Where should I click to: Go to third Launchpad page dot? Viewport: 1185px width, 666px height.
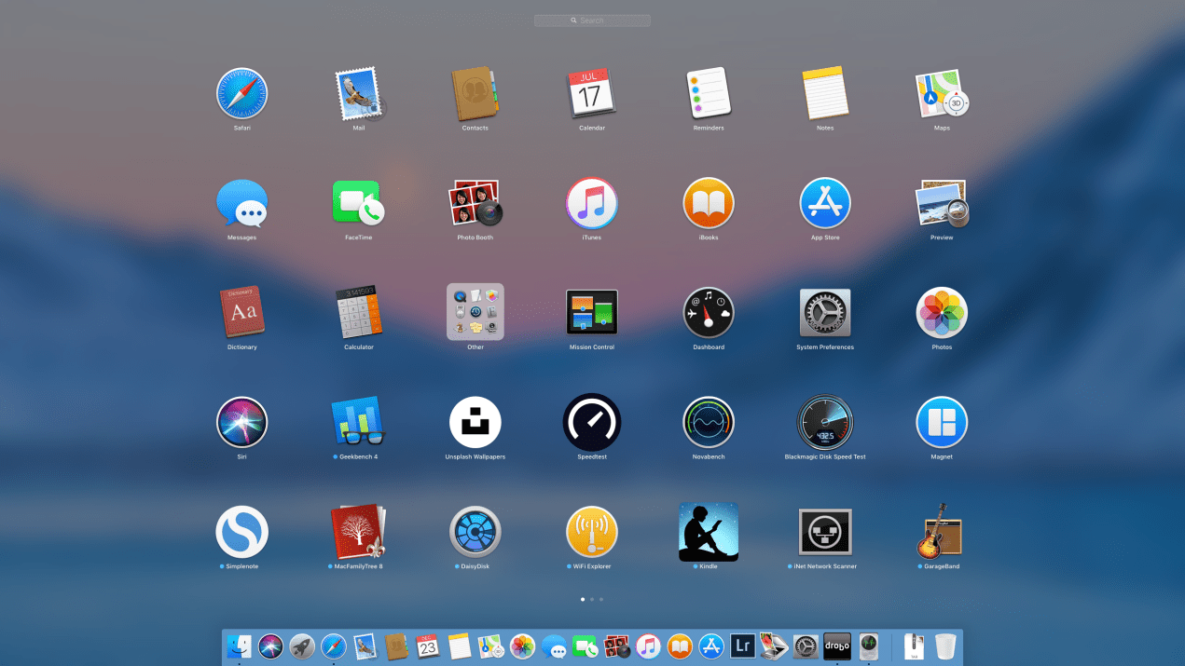pyautogui.click(x=601, y=600)
